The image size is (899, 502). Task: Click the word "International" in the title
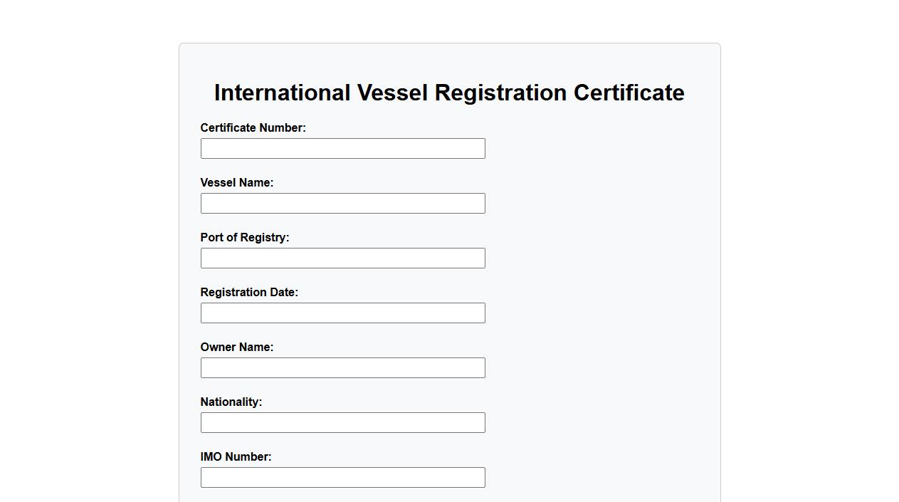coord(282,93)
